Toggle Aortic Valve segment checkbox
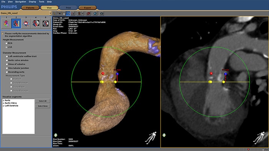The width and height of the screenshot is (269, 151). (x=3, y=103)
